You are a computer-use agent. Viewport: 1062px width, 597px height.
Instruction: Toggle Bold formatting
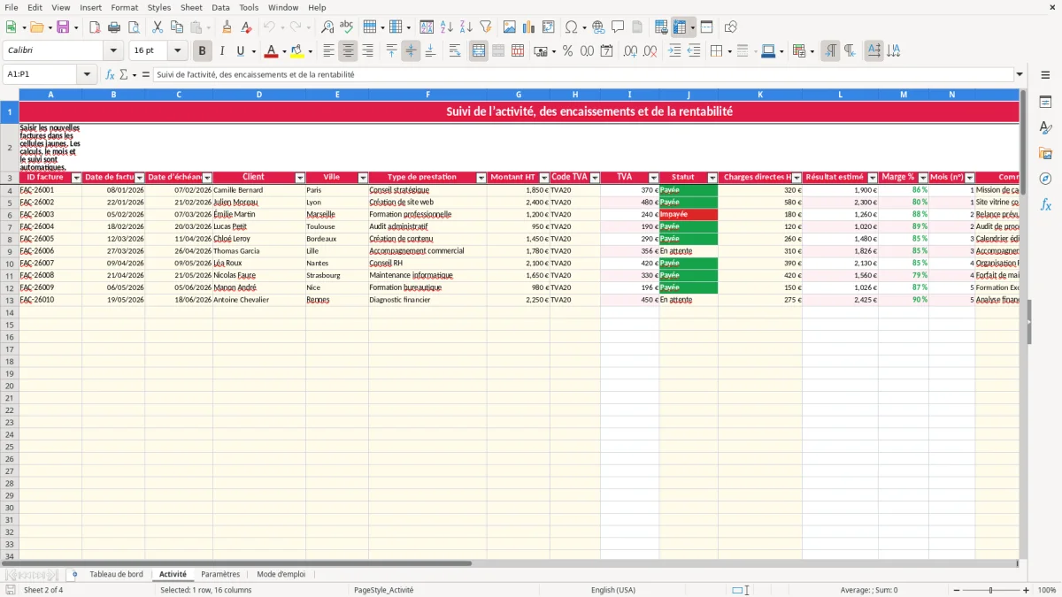click(x=202, y=51)
